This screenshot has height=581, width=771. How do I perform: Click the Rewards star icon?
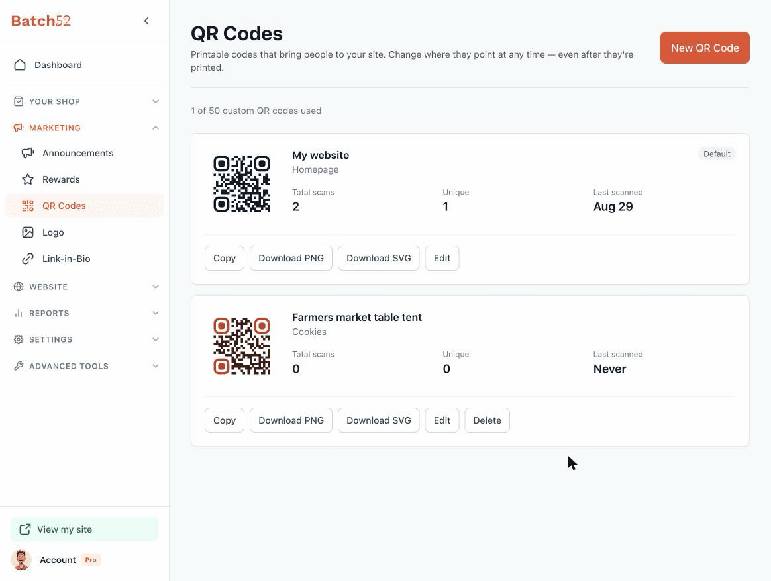(28, 179)
